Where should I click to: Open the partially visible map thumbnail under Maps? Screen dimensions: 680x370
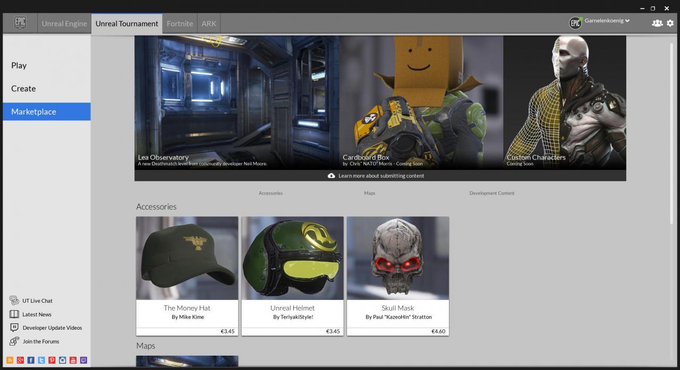click(187, 361)
